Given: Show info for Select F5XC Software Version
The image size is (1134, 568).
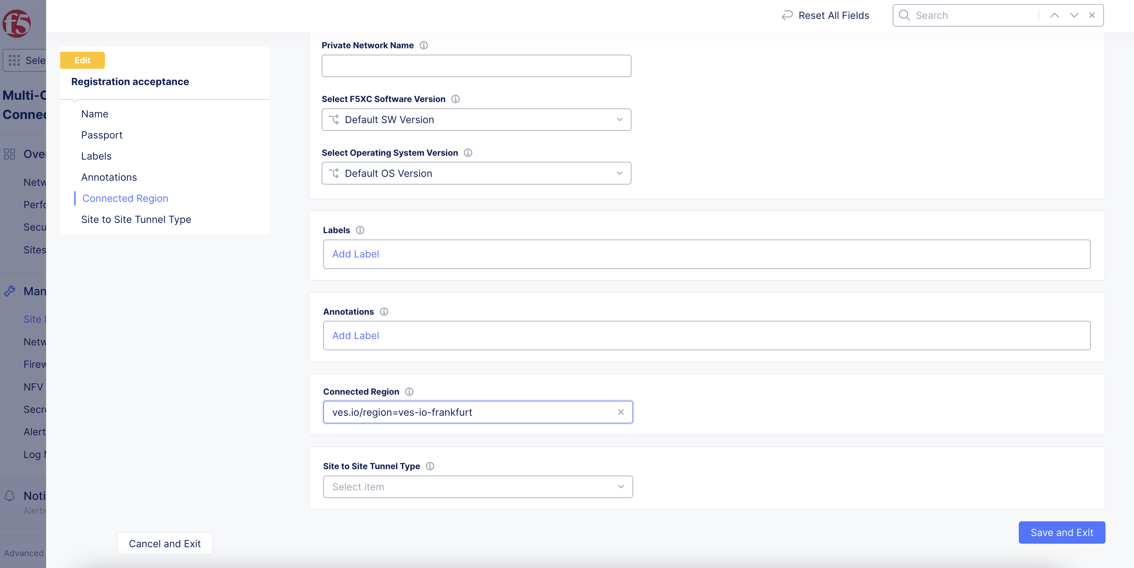Looking at the screenshot, I should click(x=456, y=99).
